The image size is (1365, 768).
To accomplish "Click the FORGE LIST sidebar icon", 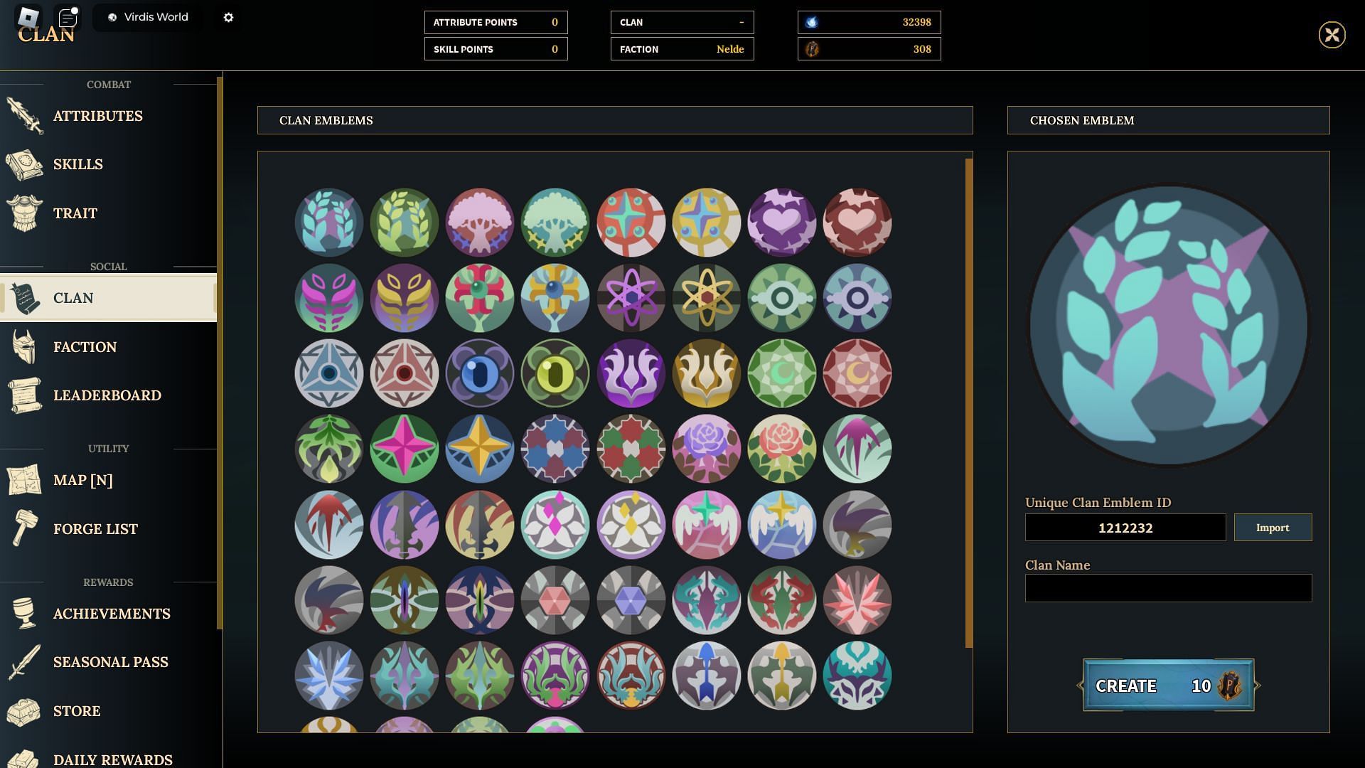I will 26,527.
